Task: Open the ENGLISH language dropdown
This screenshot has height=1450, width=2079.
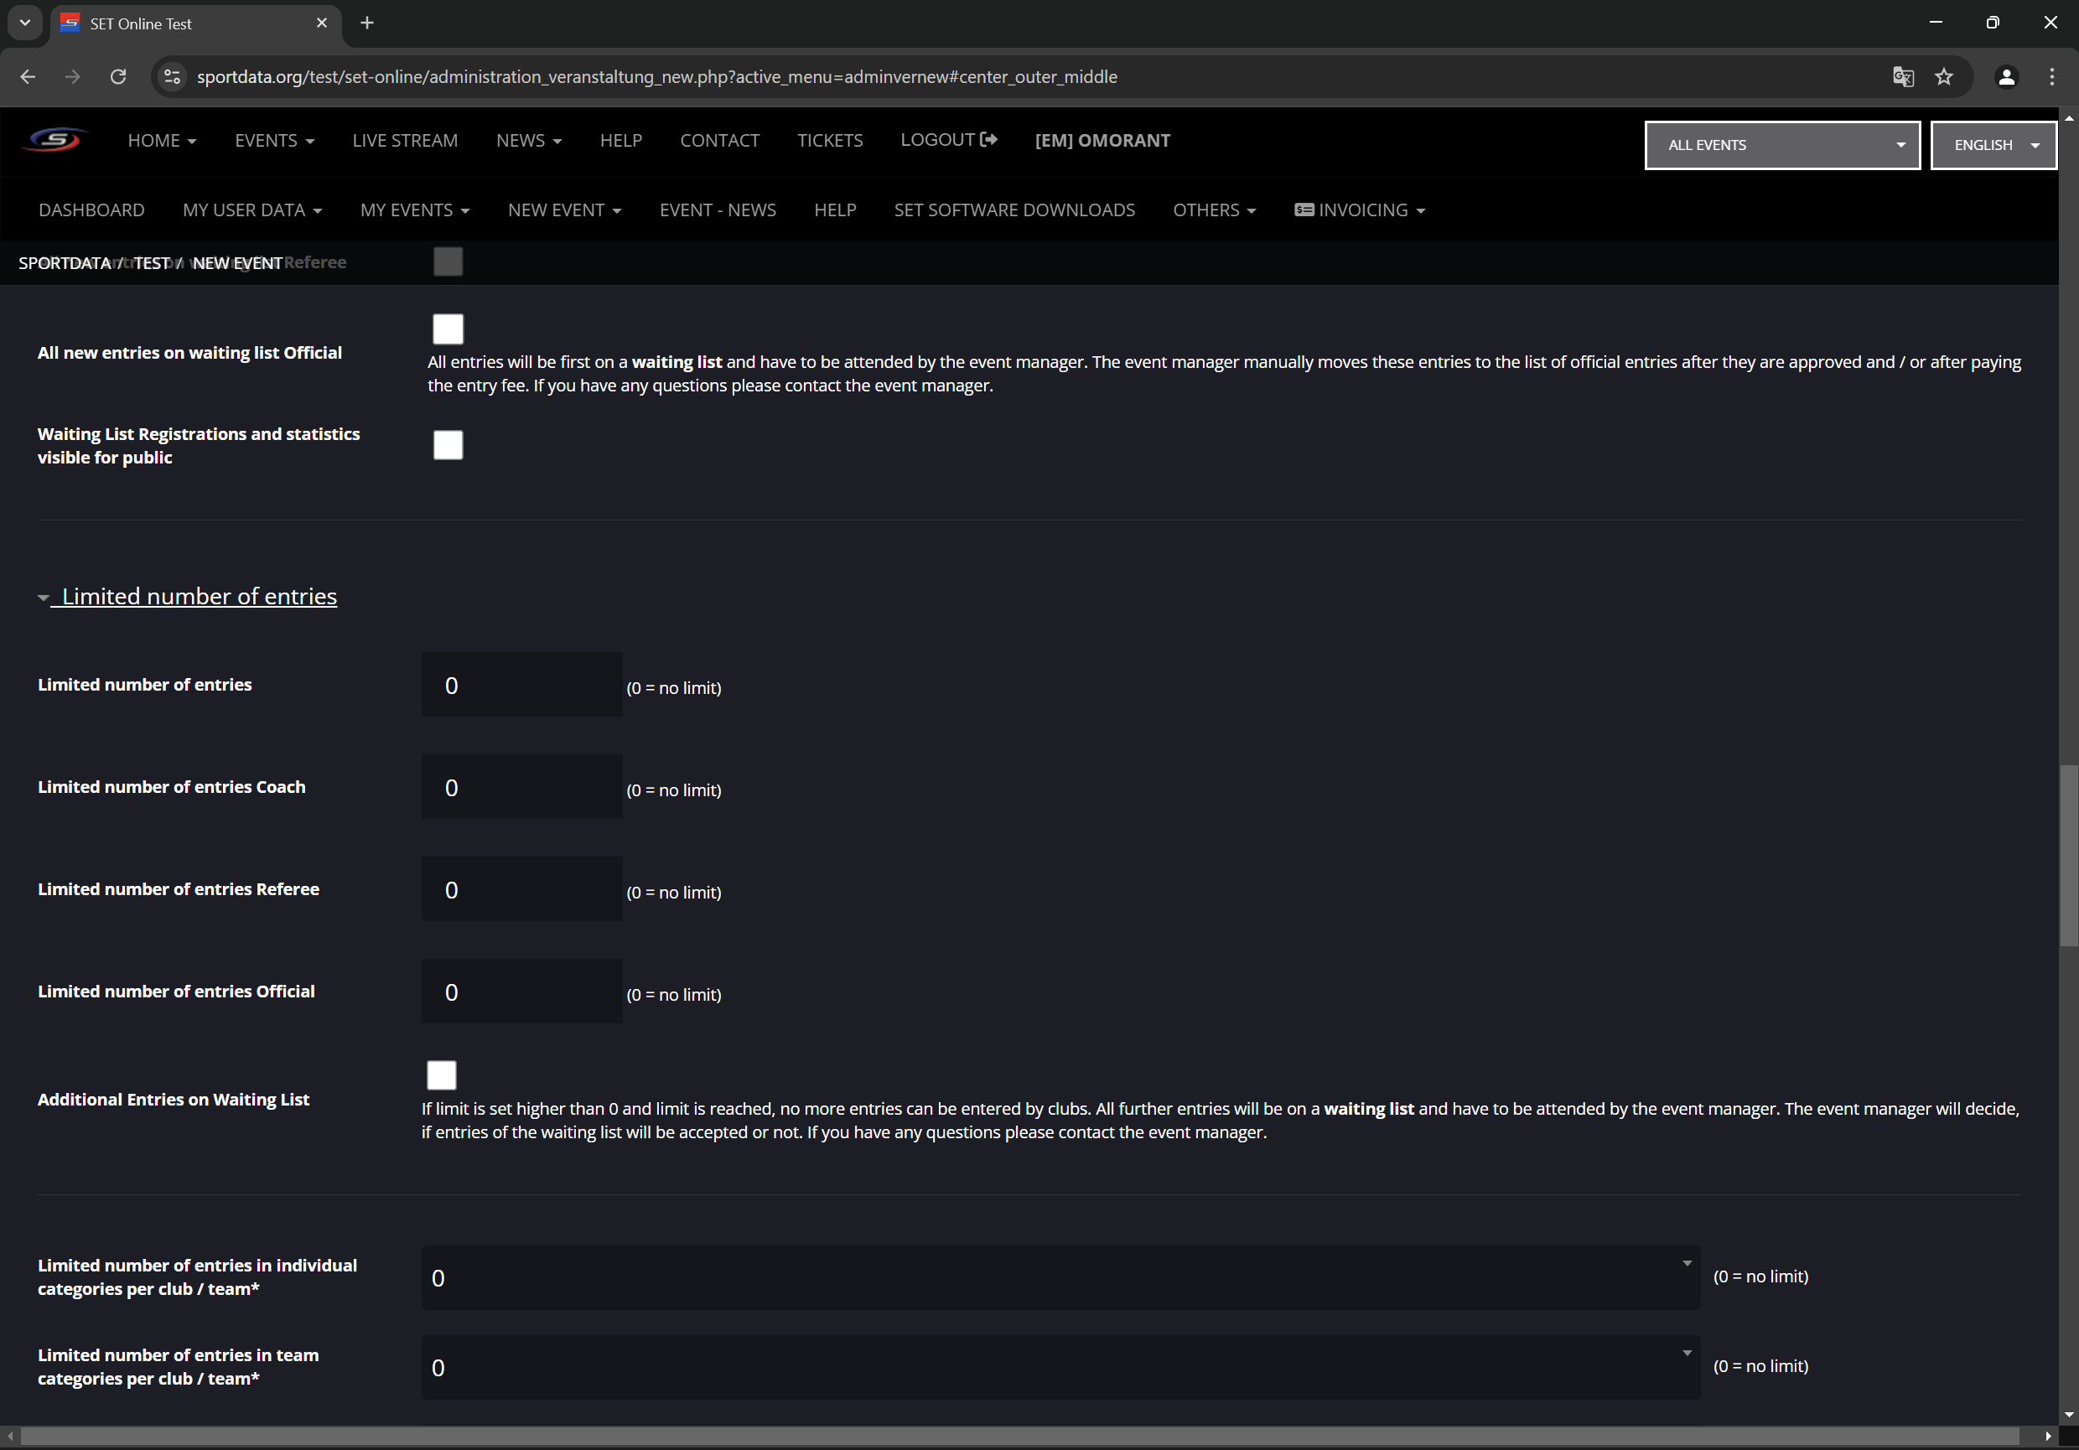Action: point(1993,145)
